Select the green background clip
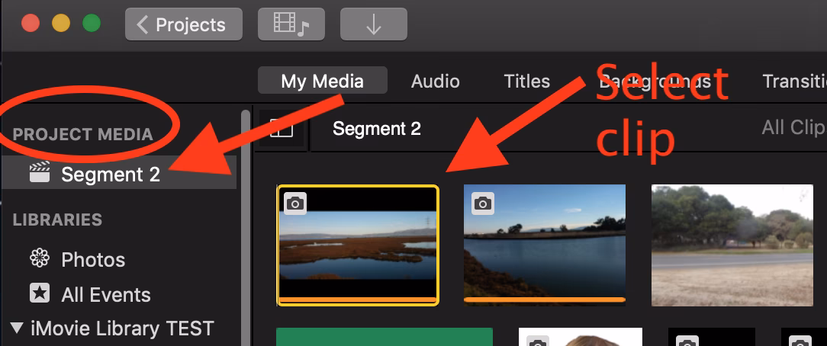827x346 pixels. (x=385, y=337)
